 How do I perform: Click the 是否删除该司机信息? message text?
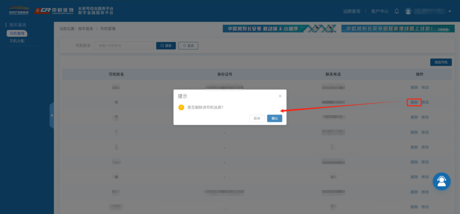point(205,107)
